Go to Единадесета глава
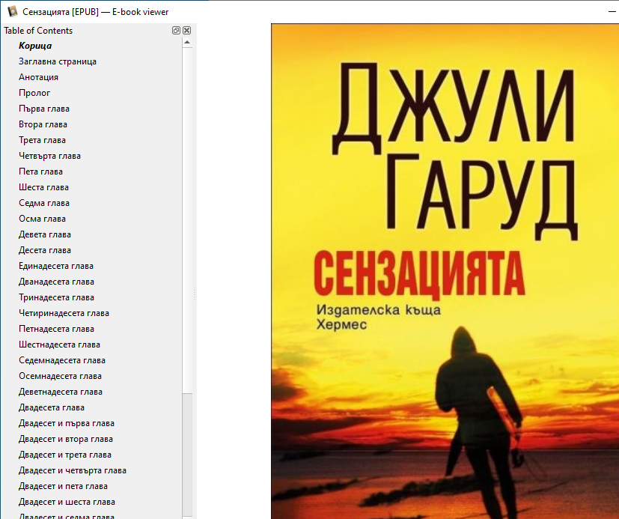The height and width of the screenshot is (519, 619). tap(55, 266)
